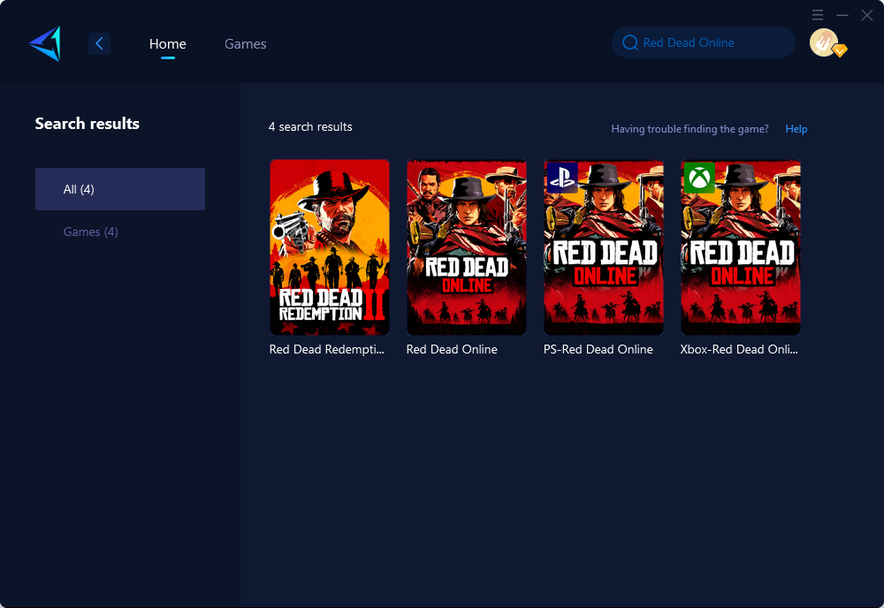Viewport: 884px width, 608px height.
Task: Click the 'Xbox-Red Dead Onli...' title
Action: [739, 349]
